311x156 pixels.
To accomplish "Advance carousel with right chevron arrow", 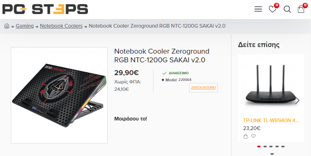I will click(297, 101).
